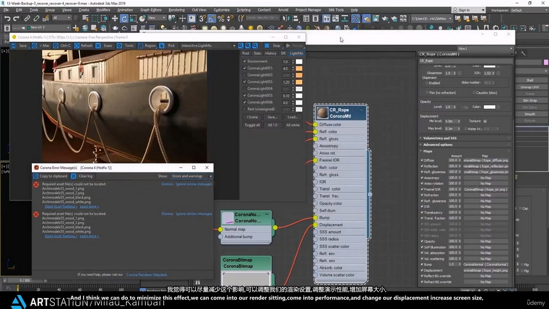Toggle the Displacement map checkbox

(x=422, y=270)
